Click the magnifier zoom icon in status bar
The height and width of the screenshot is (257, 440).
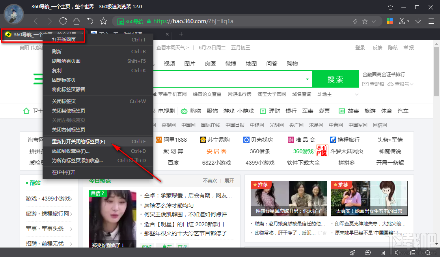pyautogui.click(x=428, y=253)
